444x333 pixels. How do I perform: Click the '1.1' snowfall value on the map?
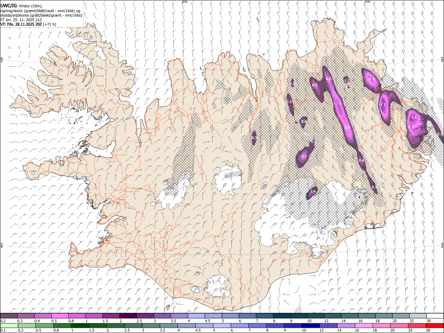tap(339, 104)
